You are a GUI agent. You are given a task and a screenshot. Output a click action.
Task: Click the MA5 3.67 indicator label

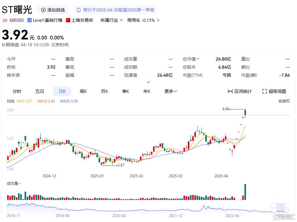[x=25, y=101]
